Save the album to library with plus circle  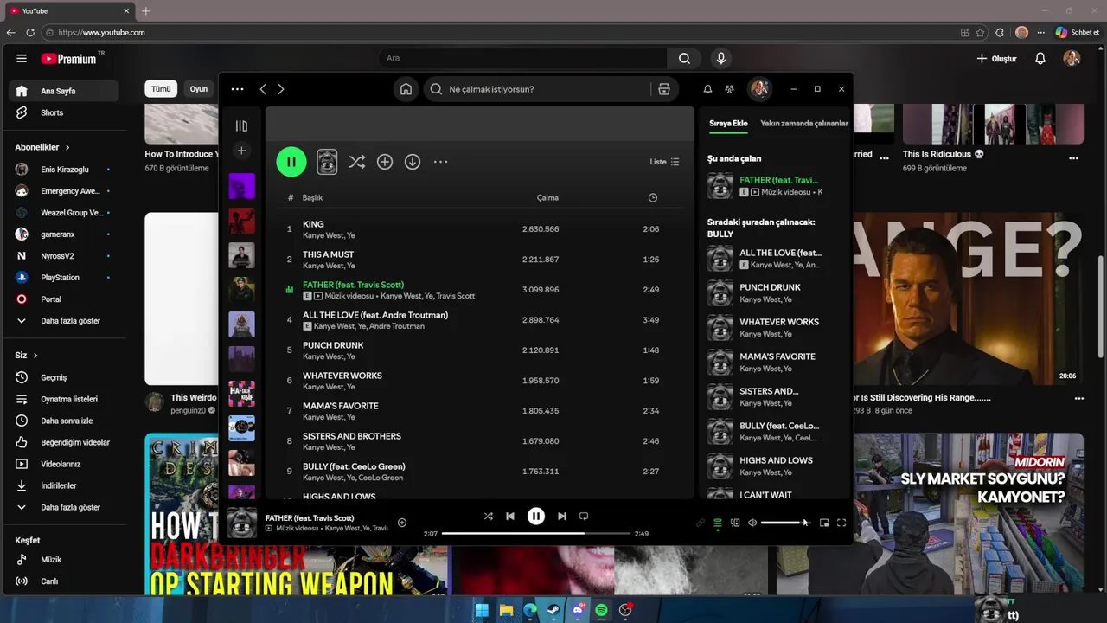(x=385, y=162)
